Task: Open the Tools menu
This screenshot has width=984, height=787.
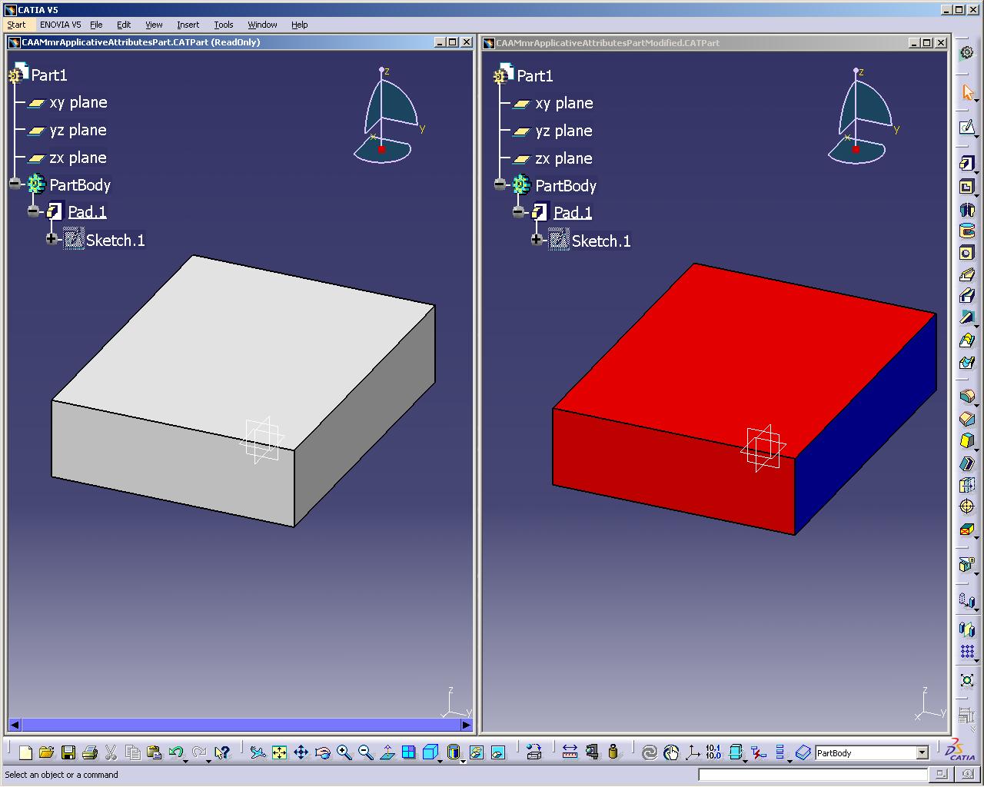Action: point(224,25)
